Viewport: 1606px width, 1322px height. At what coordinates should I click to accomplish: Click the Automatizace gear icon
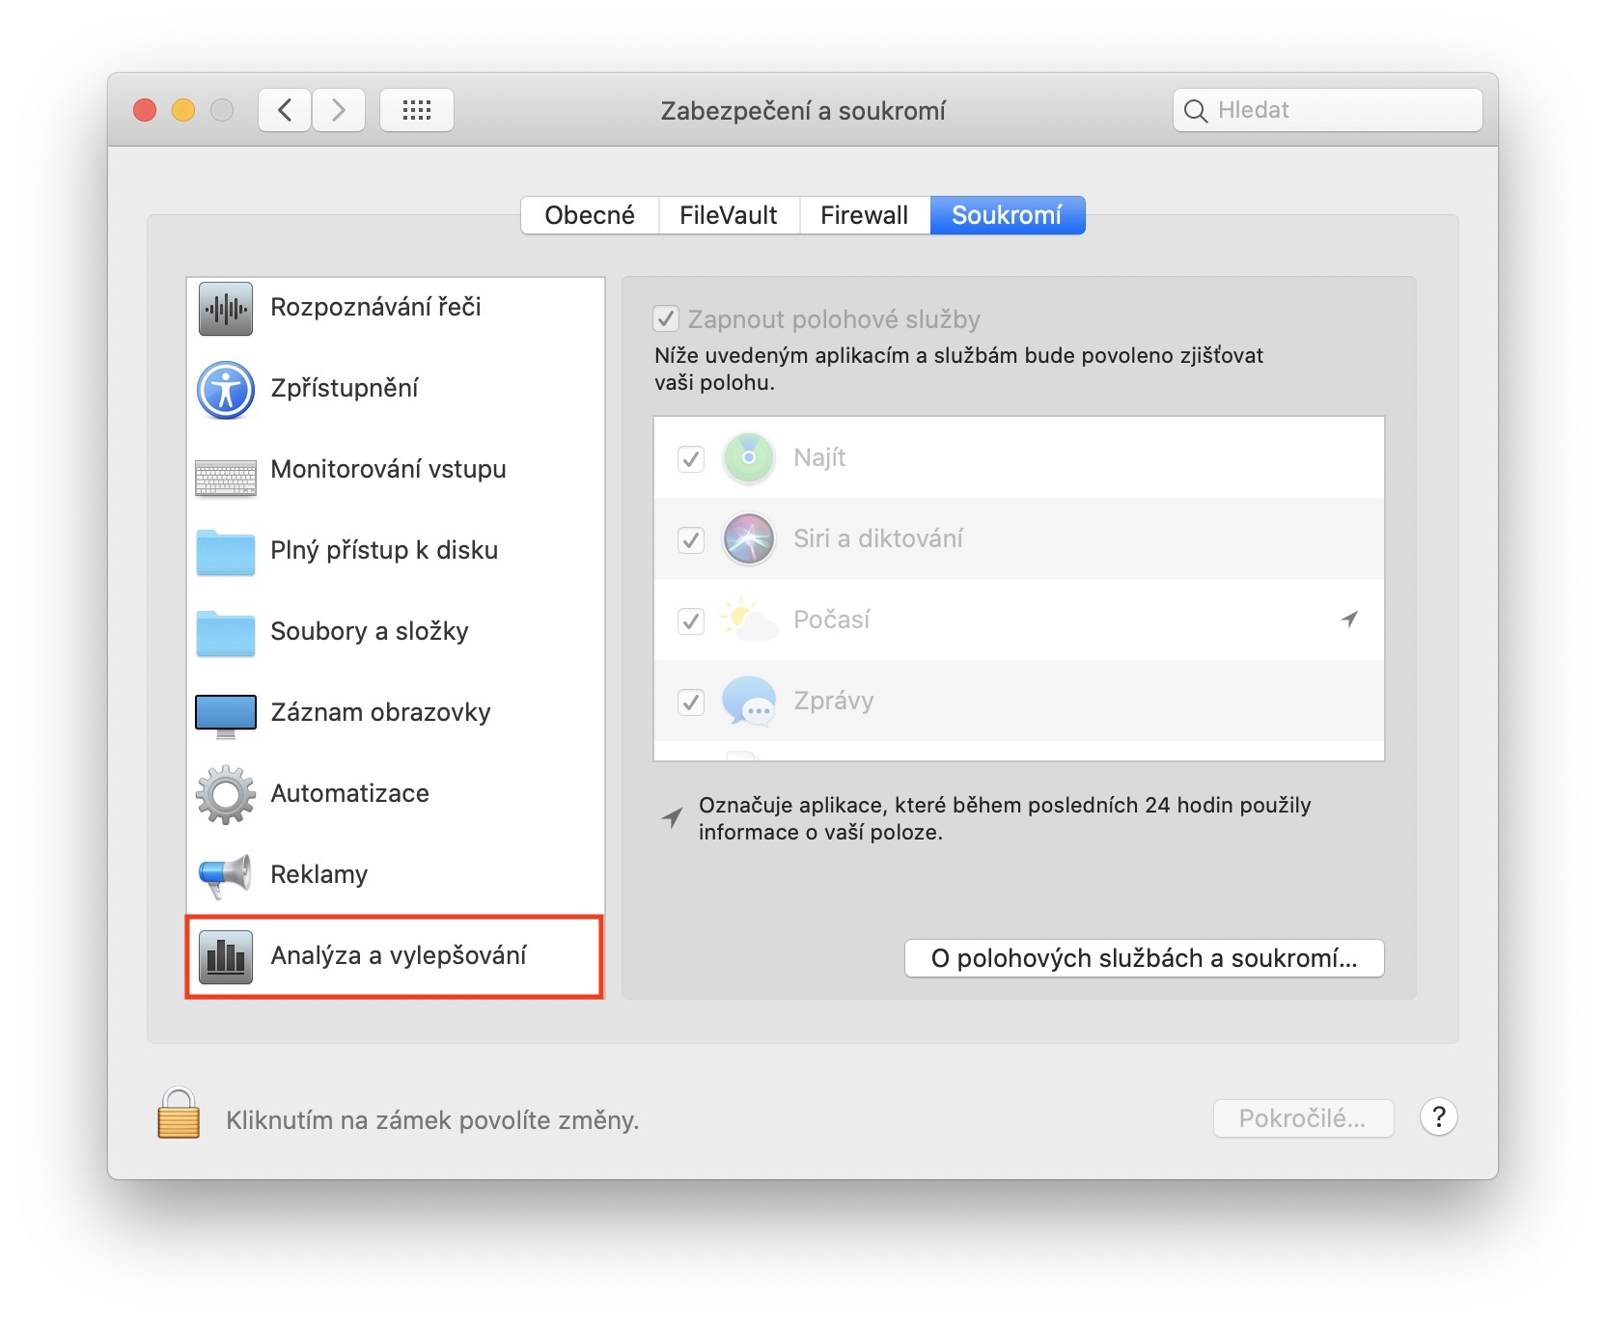pyautogui.click(x=226, y=795)
